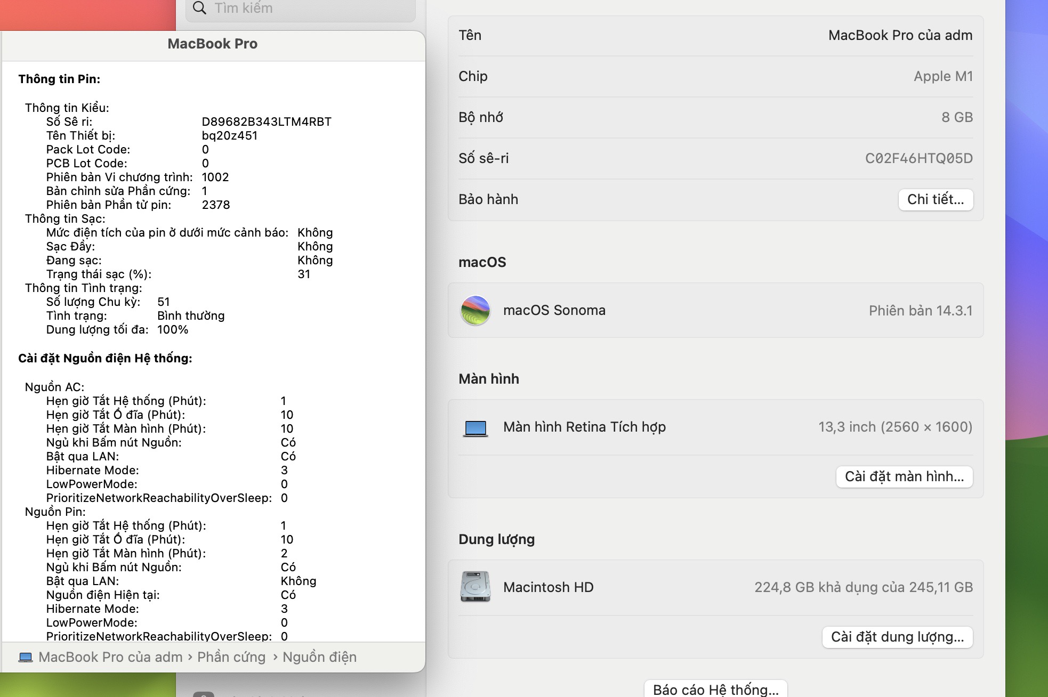Click the magnifier icon in search field
1048x697 pixels.
click(x=199, y=7)
